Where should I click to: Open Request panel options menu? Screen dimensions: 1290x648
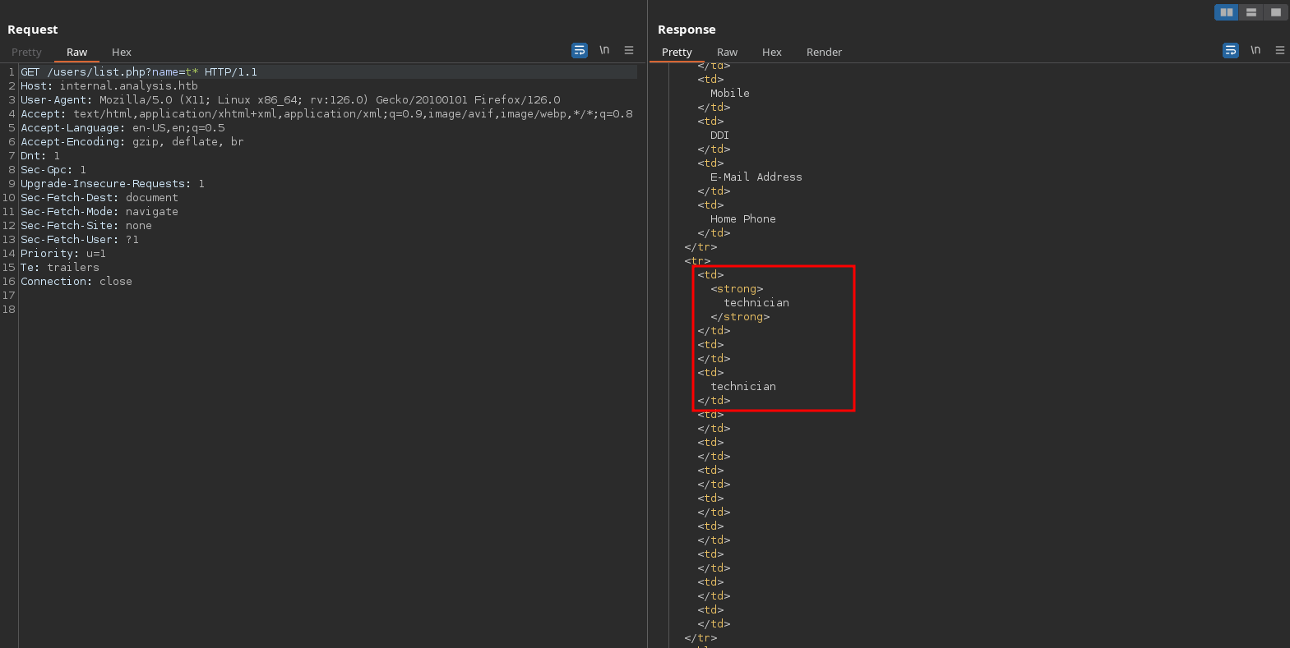pos(629,50)
